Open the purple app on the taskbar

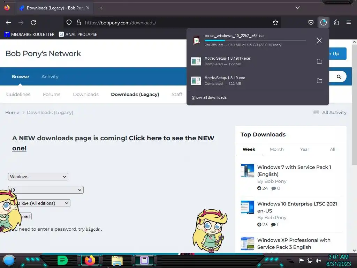[x=144, y=260]
